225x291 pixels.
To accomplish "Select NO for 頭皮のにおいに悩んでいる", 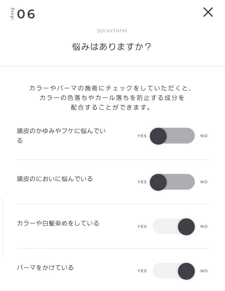I will [204, 182].
